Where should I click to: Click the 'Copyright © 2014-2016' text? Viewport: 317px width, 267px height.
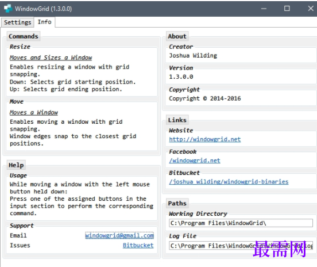pos(205,98)
